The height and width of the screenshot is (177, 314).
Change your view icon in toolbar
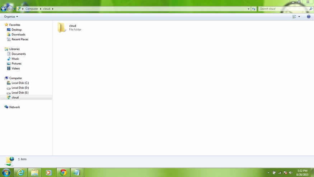[x=294, y=17]
